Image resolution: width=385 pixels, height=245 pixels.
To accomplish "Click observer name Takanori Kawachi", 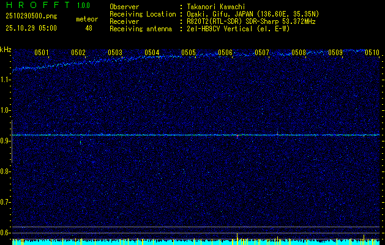I will pos(215,7).
